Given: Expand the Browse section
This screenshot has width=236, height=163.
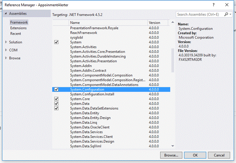Looking at the screenshot, I should (6, 58).
